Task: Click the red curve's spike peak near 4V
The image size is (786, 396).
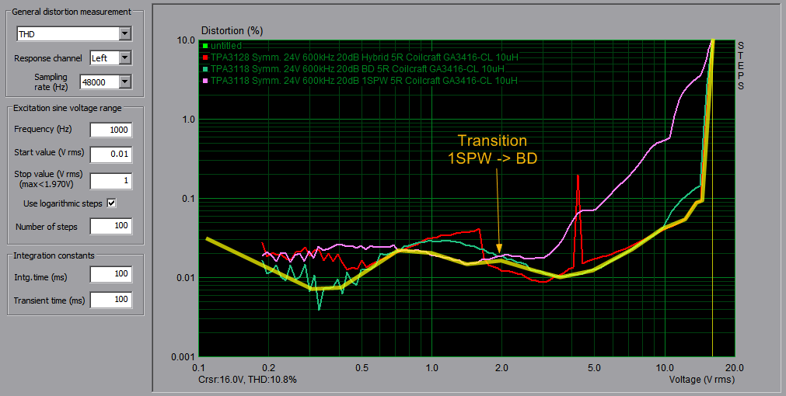Action: (578, 177)
